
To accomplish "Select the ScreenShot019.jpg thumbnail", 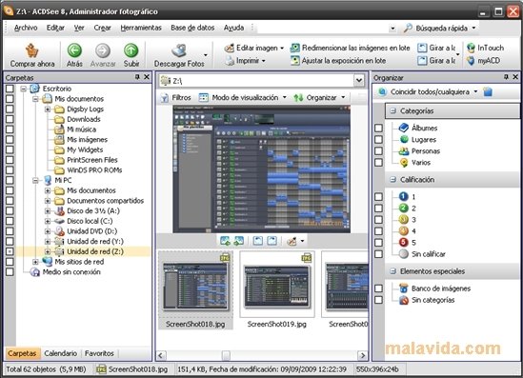I will click(277, 290).
